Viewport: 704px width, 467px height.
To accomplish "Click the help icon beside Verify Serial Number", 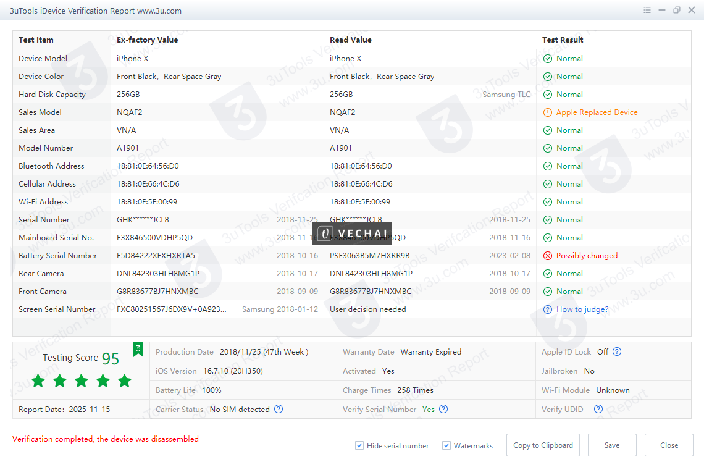I will coord(443,409).
